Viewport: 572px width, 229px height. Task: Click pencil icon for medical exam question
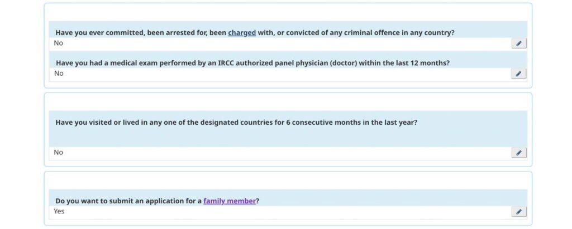click(x=518, y=74)
